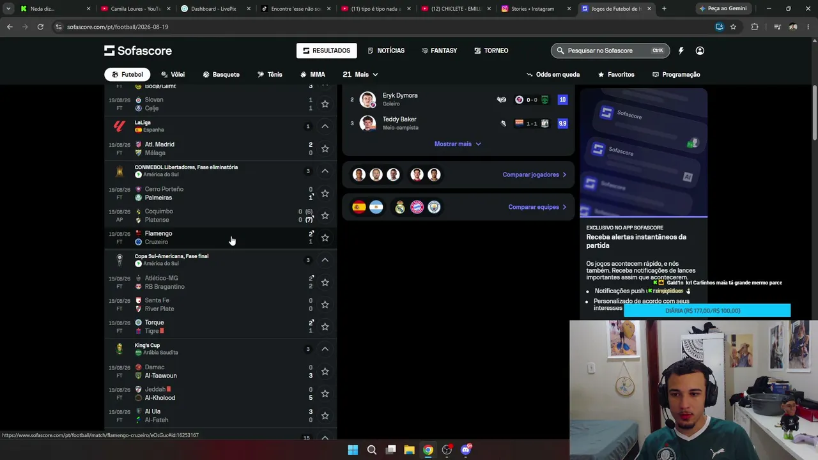This screenshot has height=460, width=818.
Task: Collapse the LaLiga section
Action: [325, 126]
